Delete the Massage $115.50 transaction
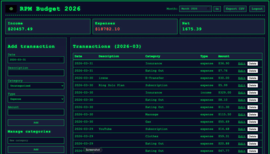270x154 pixels. coord(253,115)
